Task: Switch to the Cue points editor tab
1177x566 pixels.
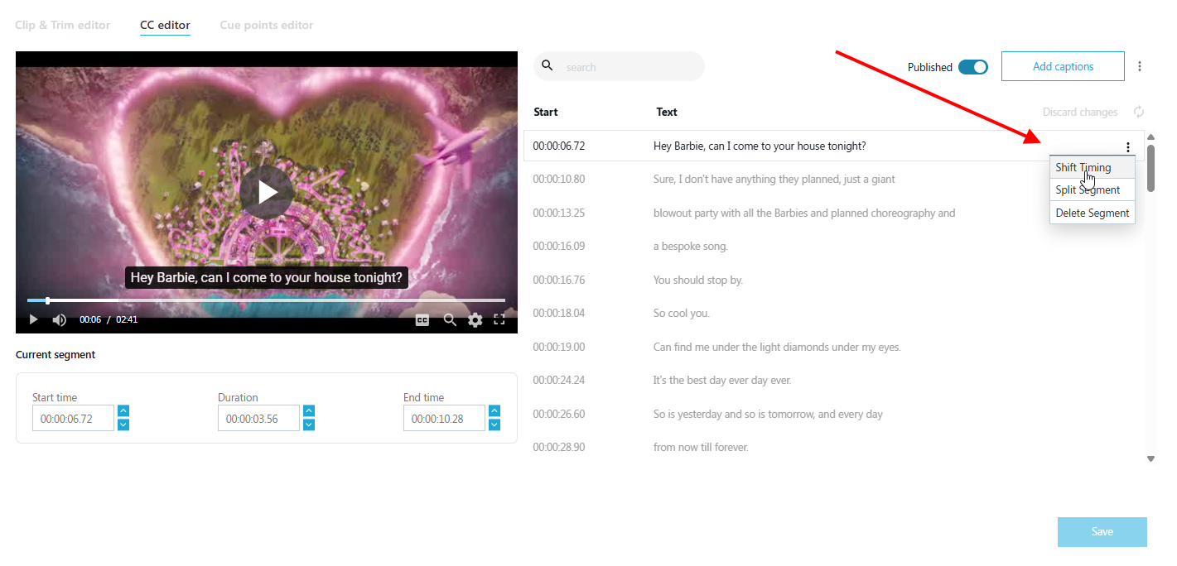Action: coord(266,25)
